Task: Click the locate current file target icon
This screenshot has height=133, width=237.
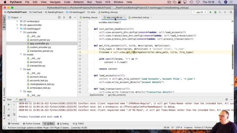Action: [x=59, y=17]
